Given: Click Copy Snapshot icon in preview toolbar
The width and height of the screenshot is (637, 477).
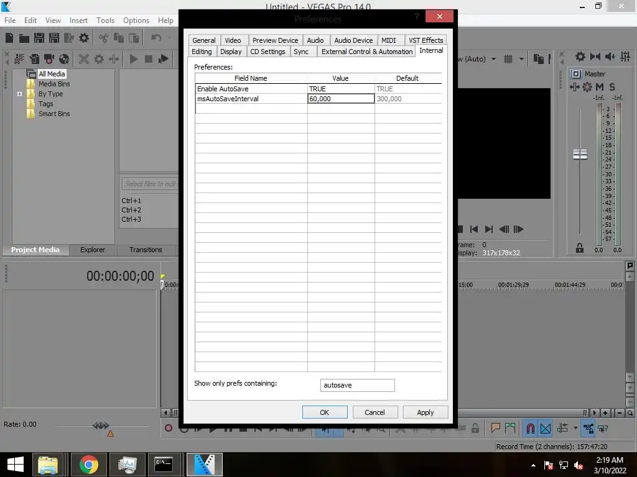Looking at the screenshot, I should 538,59.
